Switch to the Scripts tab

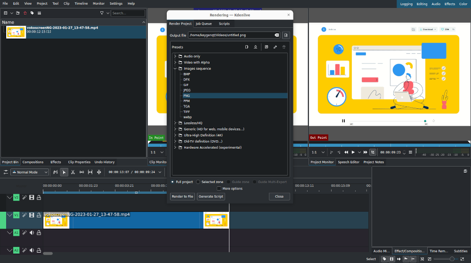coord(224,24)
